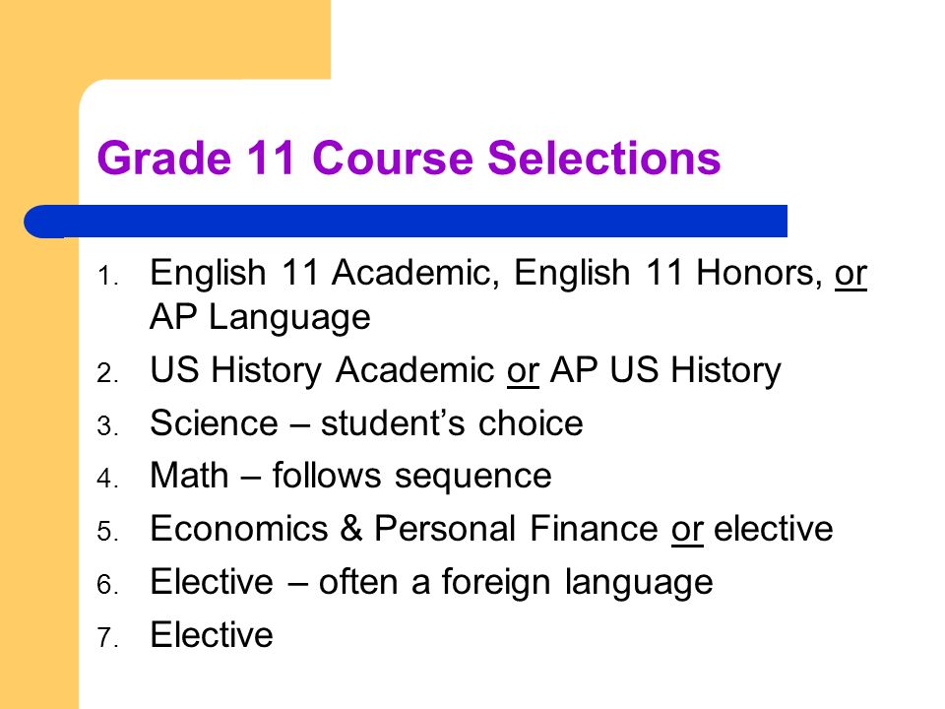945x709 pixels.
Task: Click the orange left sidebar strip
Action: tap(39, 422)
